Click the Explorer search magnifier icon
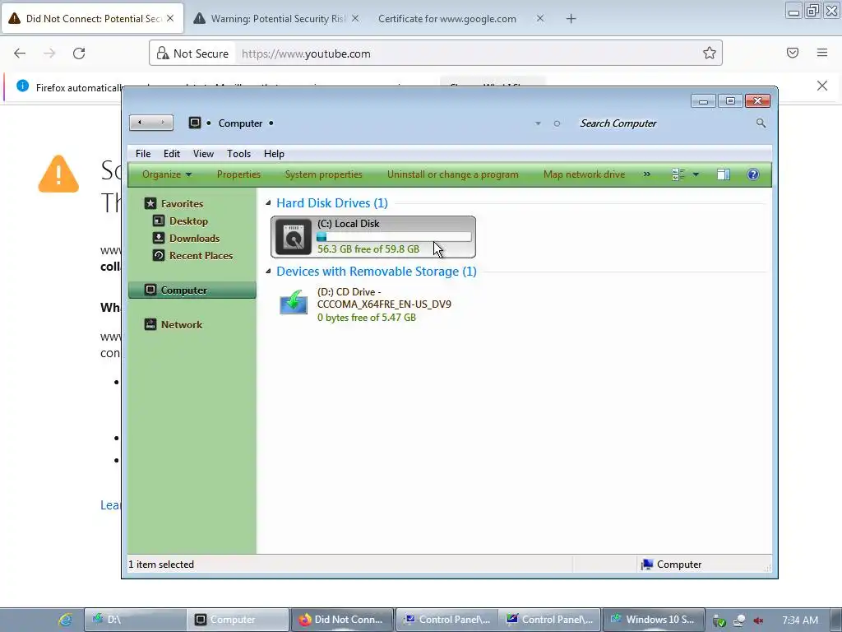Image resolution: width=842 pixels, height=632 pixels. point(761,123)
